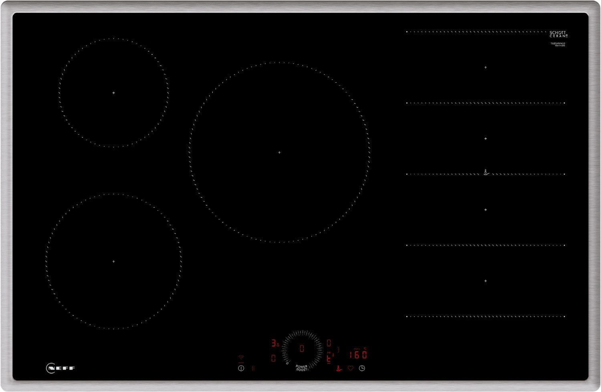601x392 pixels.
Task: Tap the red pause icon
Action: coord(253,368)
